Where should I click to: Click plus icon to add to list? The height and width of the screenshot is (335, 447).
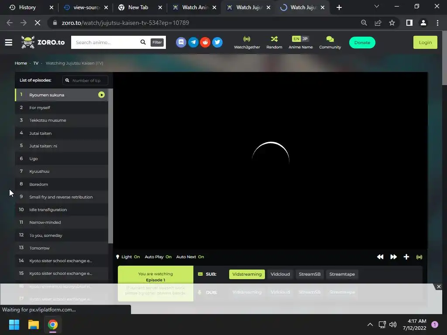coord(406,257)
